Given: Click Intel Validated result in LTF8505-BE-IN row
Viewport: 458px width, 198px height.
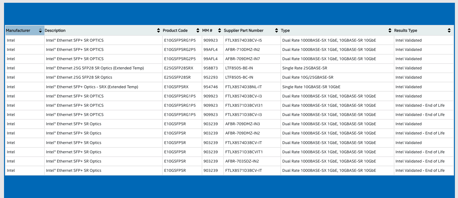Looking at the screenshot, I should (x=409, y=68).
